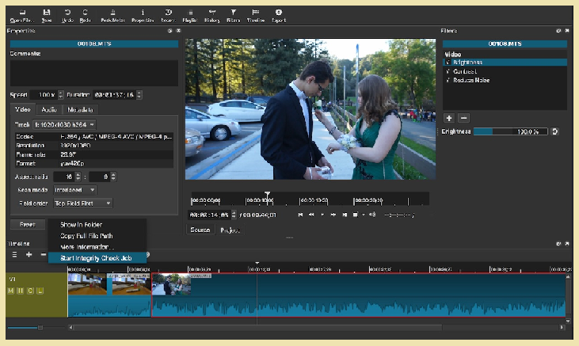Mute track V1 with the M button
The width and height of the screenshot is (579, 346).
tap(11, 291)
